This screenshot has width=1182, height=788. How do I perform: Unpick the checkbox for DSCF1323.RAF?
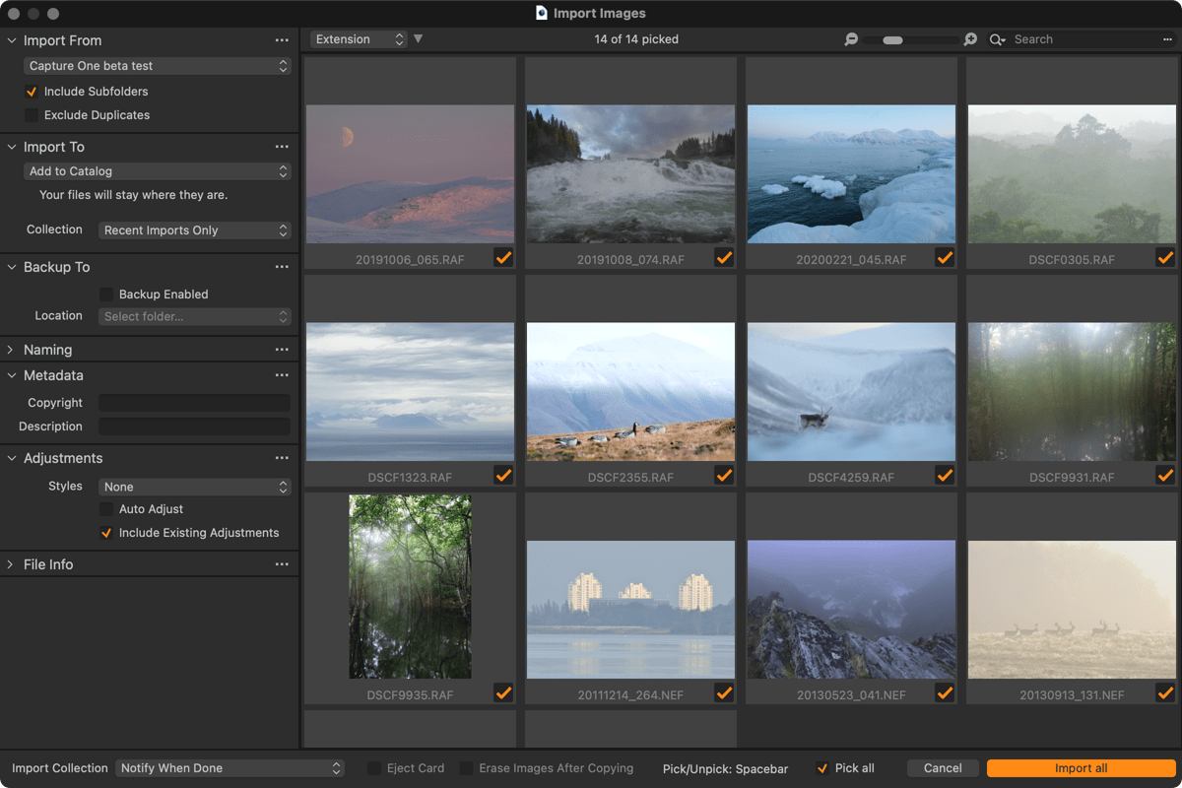503,476
